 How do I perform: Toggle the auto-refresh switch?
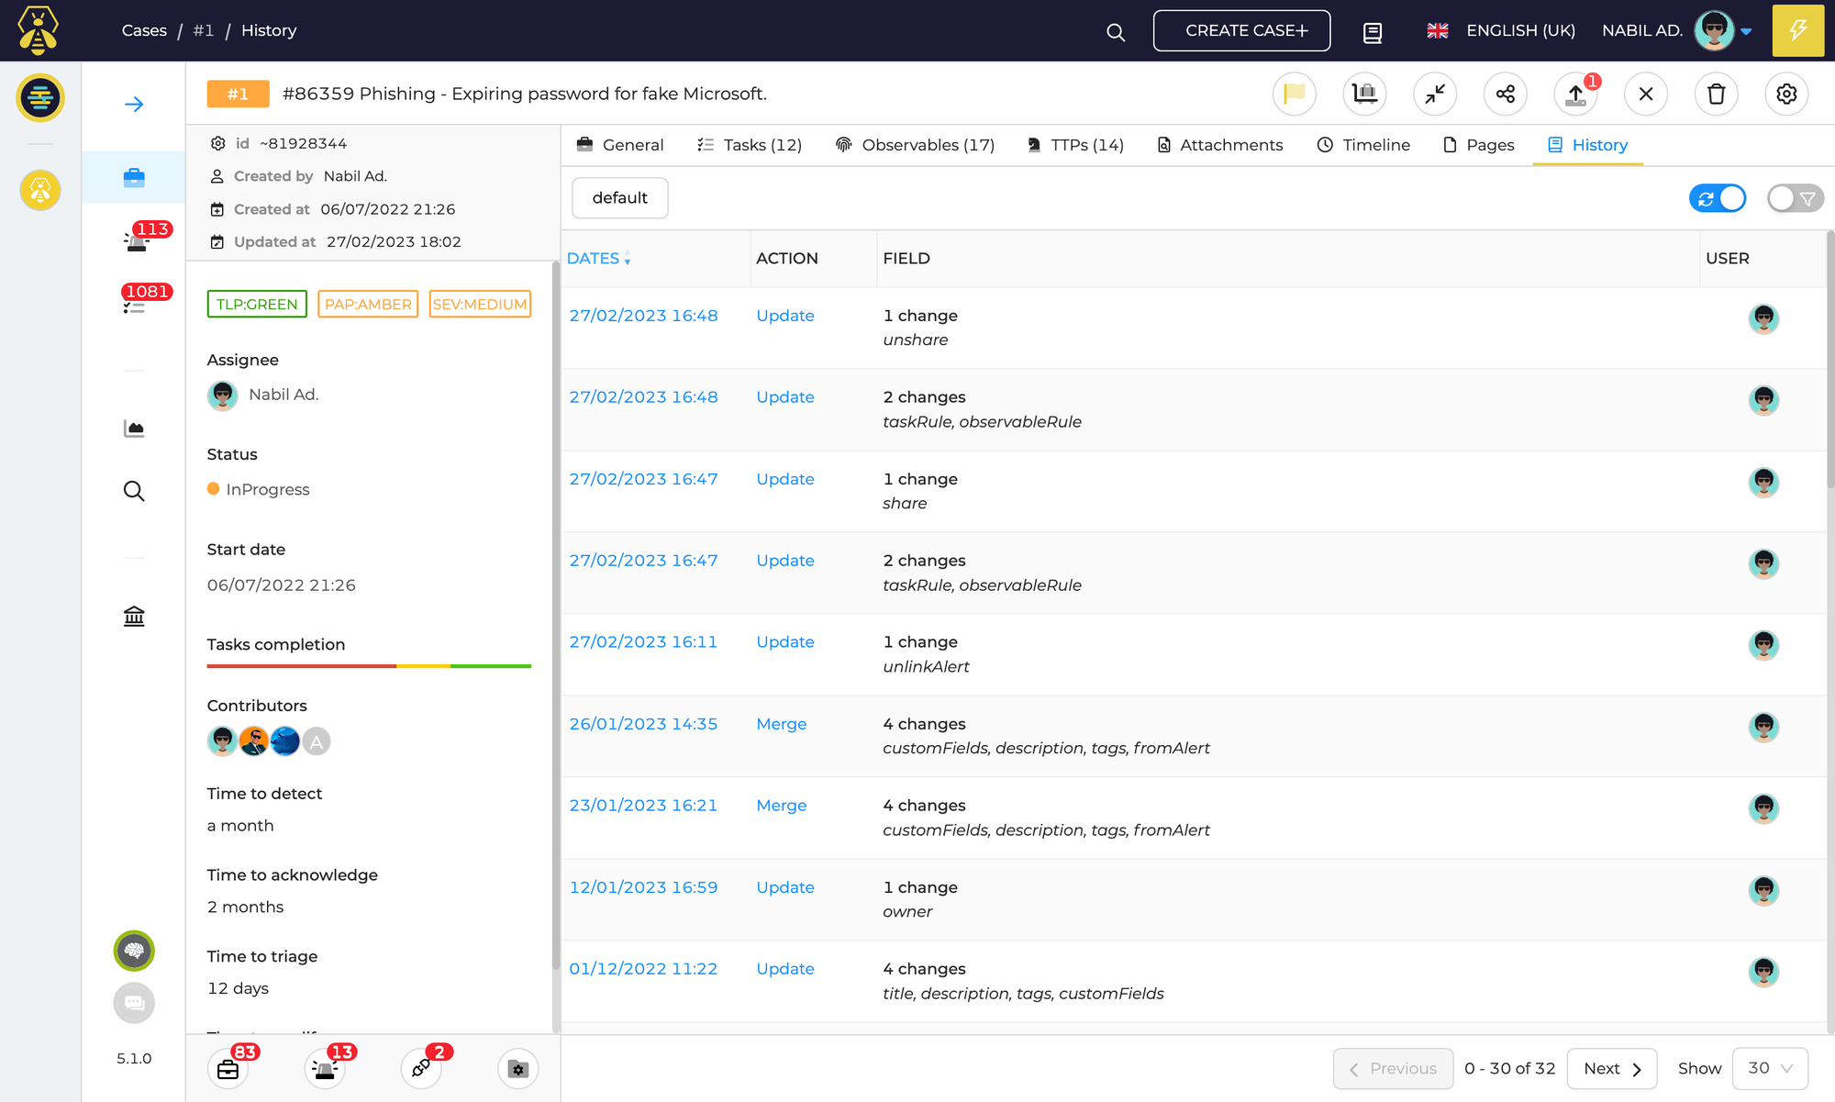pyautogui.click(x=1718, y=198)
